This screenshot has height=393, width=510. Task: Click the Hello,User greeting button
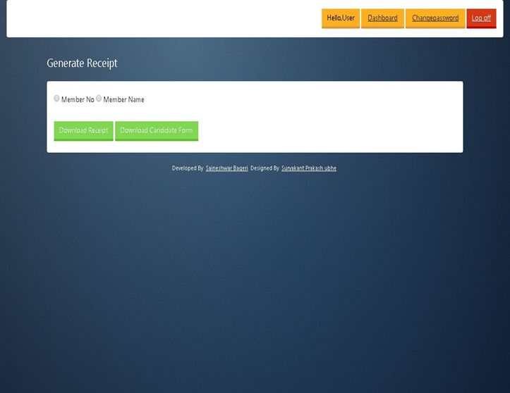(x=341, y=18)
